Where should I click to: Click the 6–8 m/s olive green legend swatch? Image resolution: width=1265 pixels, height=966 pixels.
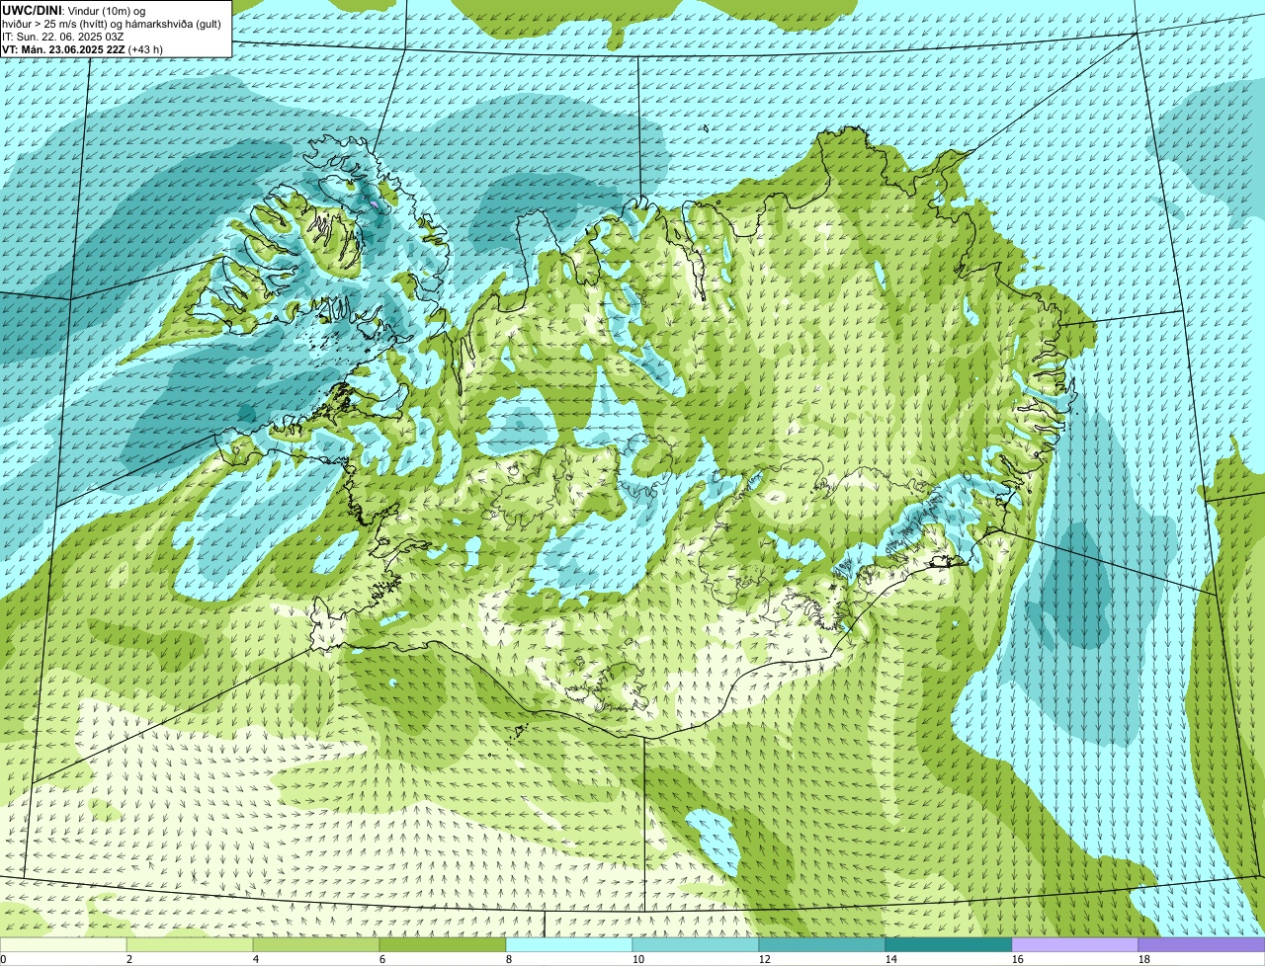click(443, 944)
